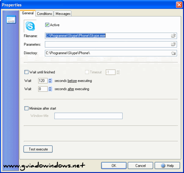Focus the Window title text field
Viewport: 184px width, 173px height.
[88, 116]
